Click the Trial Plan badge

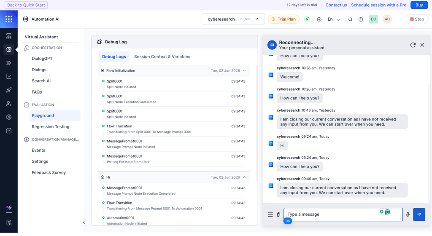284,19
